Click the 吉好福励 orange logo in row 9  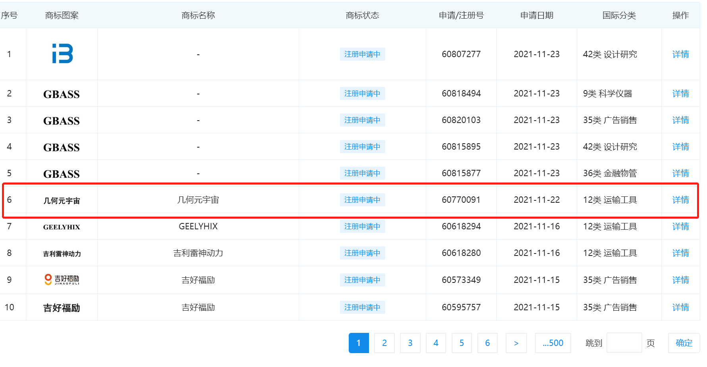pyautogui.click(x=62, y=280)
